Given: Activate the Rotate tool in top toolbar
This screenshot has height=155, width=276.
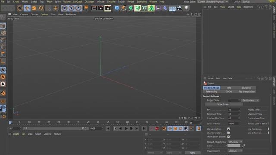Looking at the screenshot, I should [41, 8].
